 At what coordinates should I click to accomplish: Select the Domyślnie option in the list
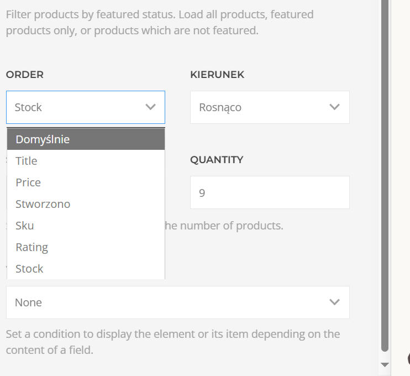click(x=86, y=139)
